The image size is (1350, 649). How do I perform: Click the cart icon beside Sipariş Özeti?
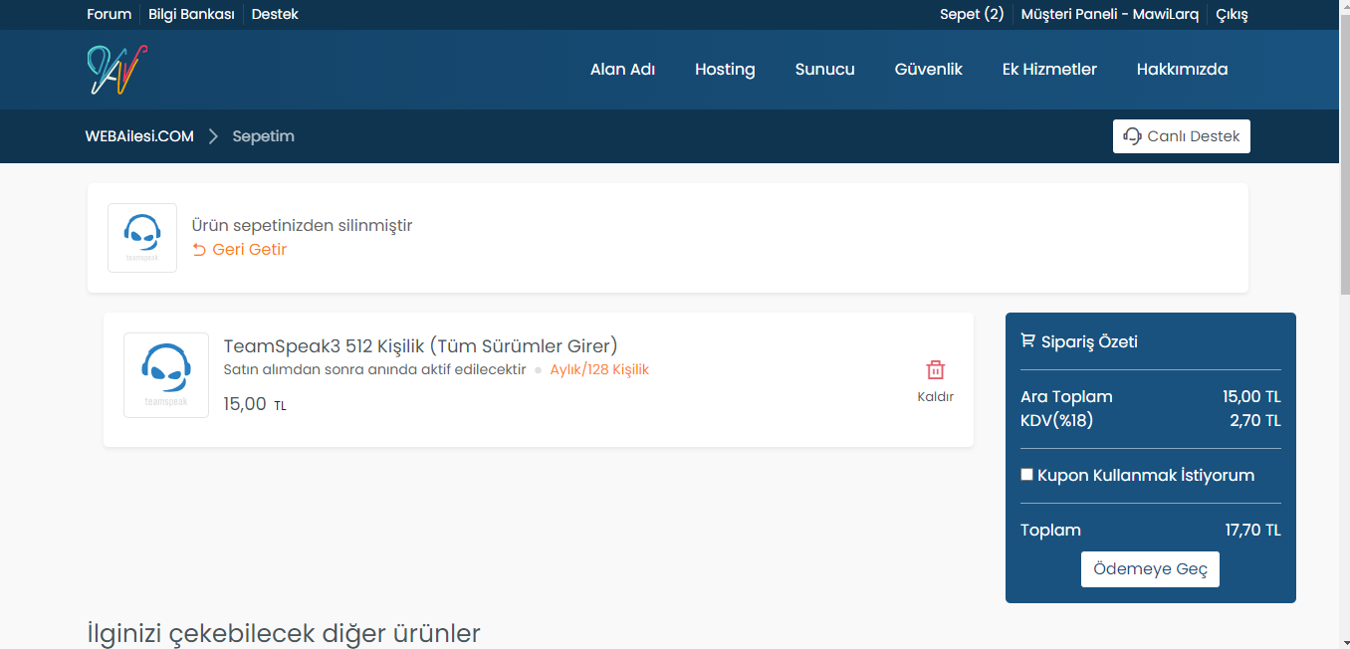click(1027, 341)
